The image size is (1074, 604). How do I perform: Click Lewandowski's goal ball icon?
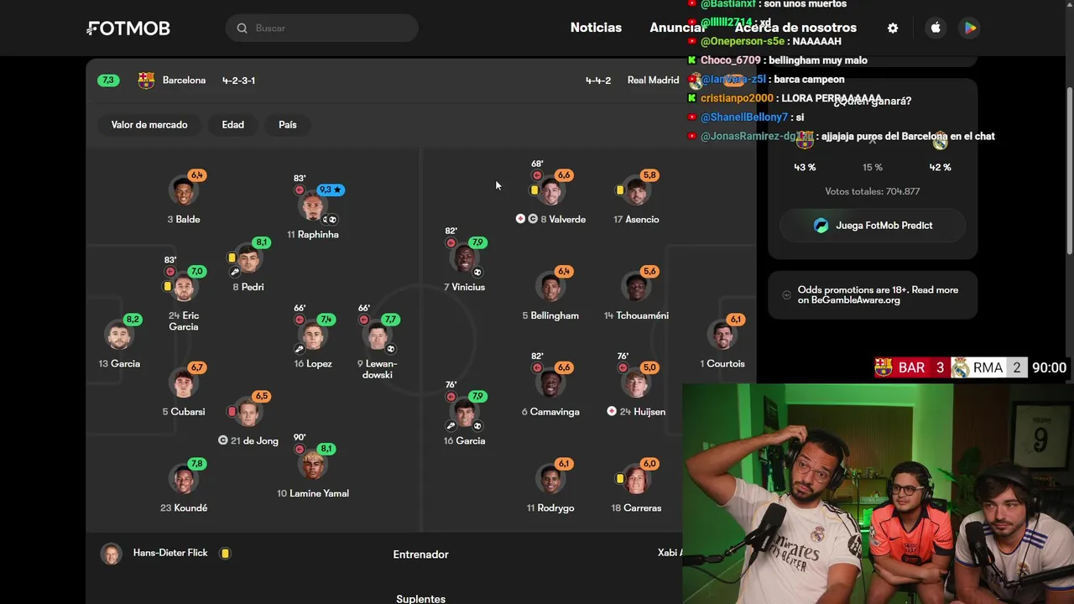coord(391,349)
